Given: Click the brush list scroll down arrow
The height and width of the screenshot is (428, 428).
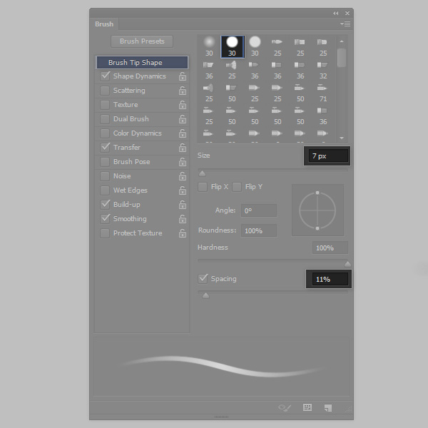Looking at the screenshot, I should (x=342, y=138).
